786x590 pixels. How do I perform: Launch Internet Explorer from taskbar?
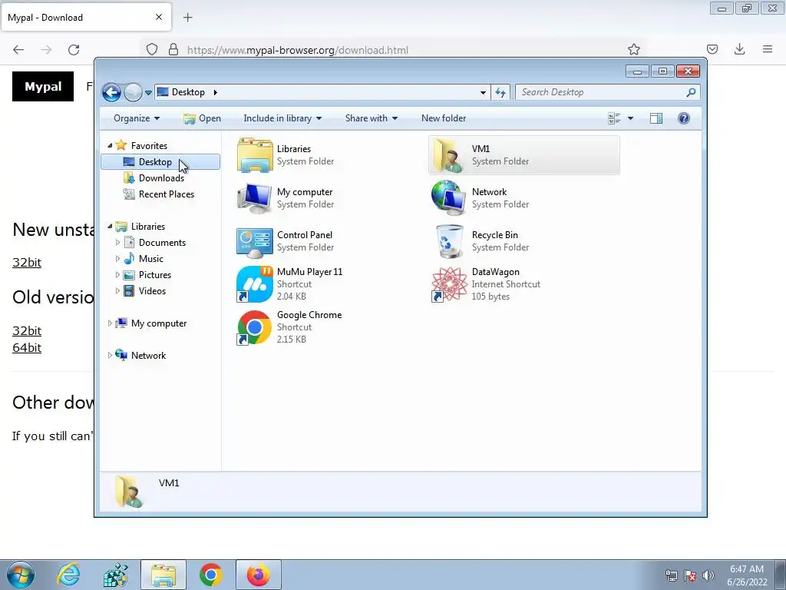tap(68, 575)
